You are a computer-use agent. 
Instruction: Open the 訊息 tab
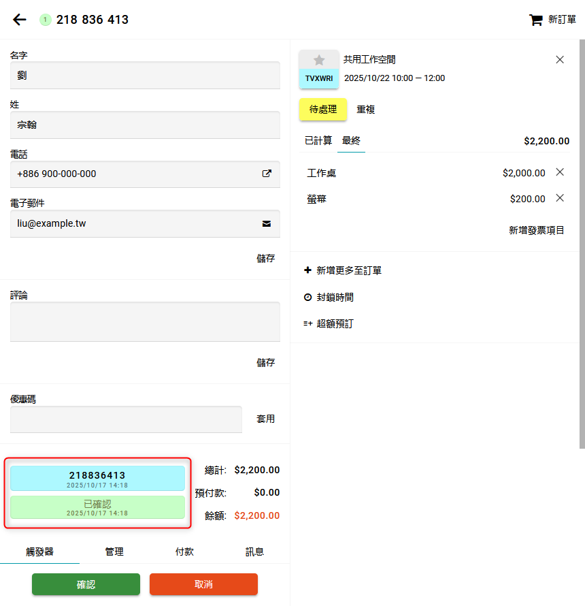click(254, 552)
